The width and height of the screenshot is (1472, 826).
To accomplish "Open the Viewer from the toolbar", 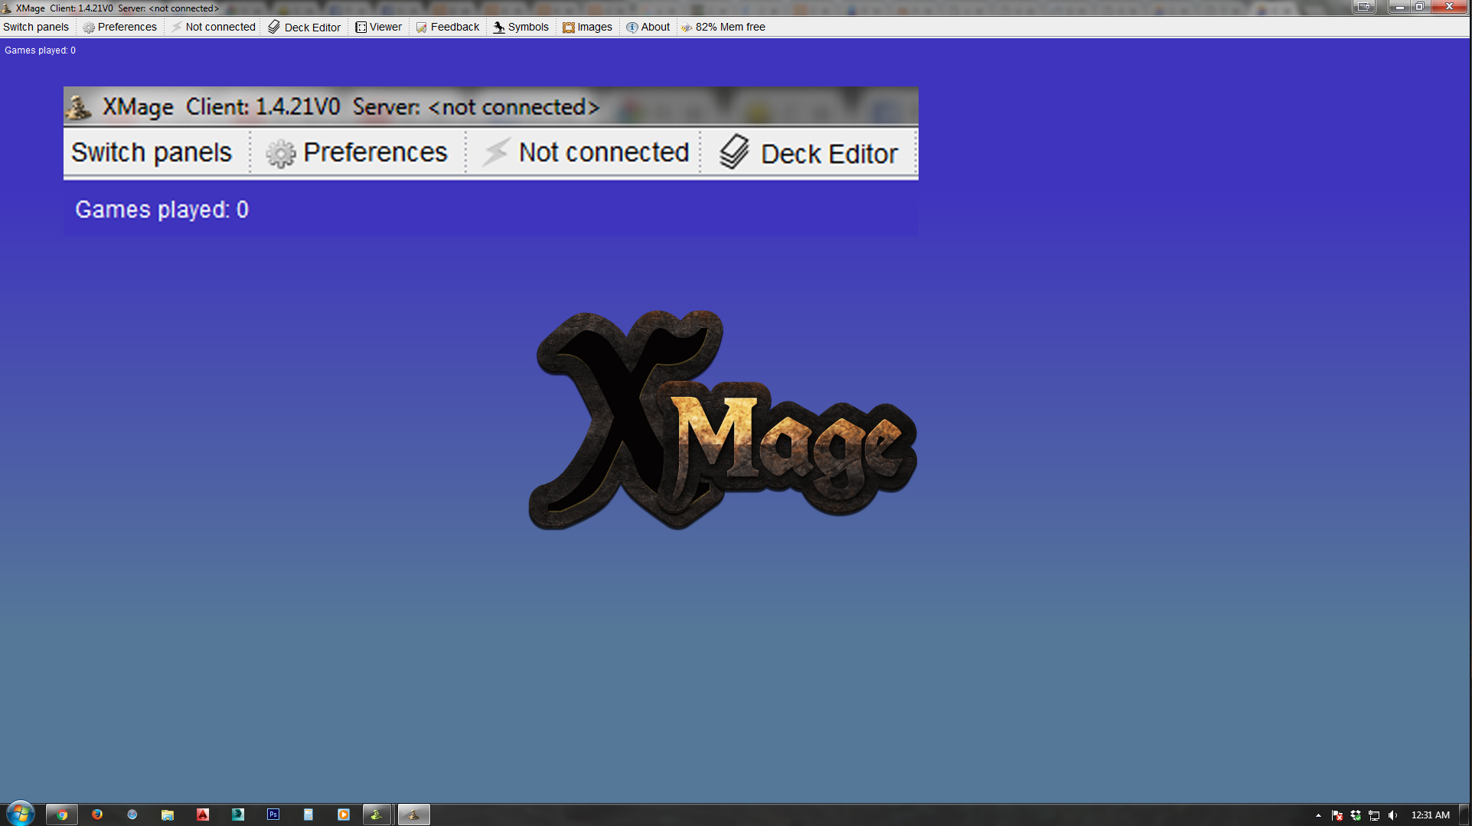I will pyautogui.click(x=378, y=27).
